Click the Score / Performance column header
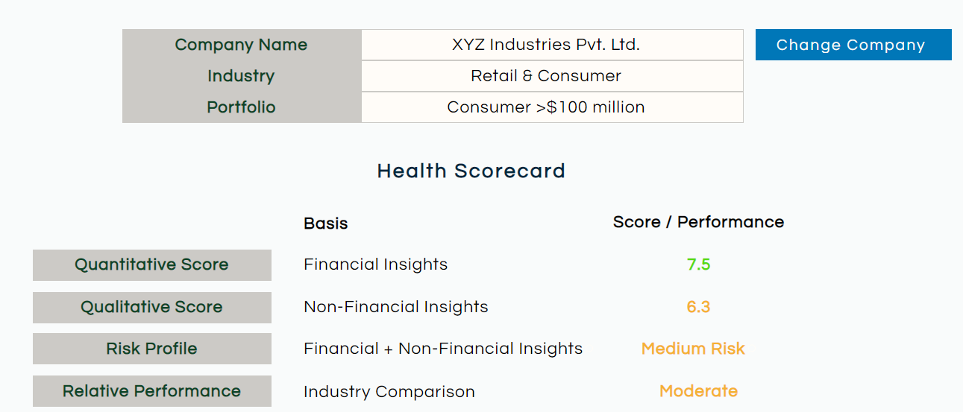 point(698,222)
